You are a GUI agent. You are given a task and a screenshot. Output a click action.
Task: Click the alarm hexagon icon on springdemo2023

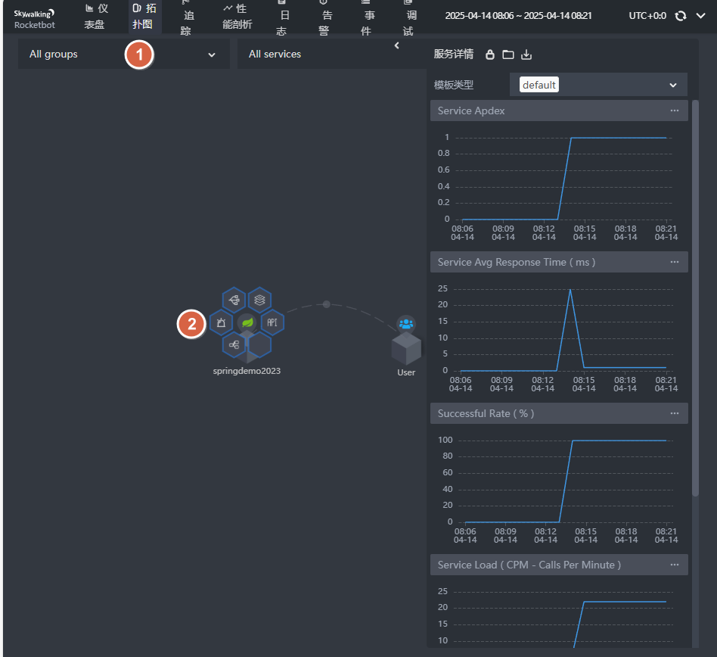222,322
